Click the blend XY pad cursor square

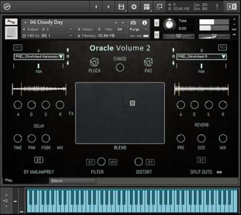tap(132, 103)
